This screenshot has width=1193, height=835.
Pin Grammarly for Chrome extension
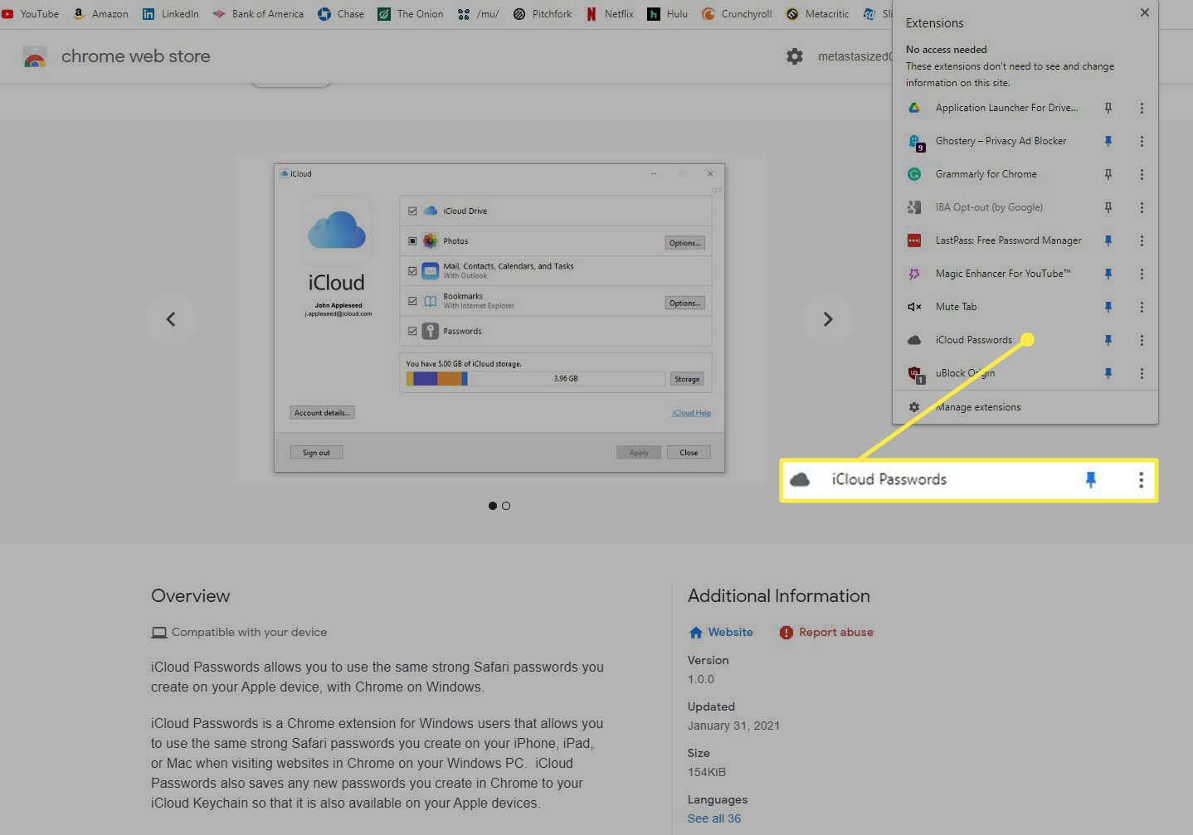pos(1108,174)
